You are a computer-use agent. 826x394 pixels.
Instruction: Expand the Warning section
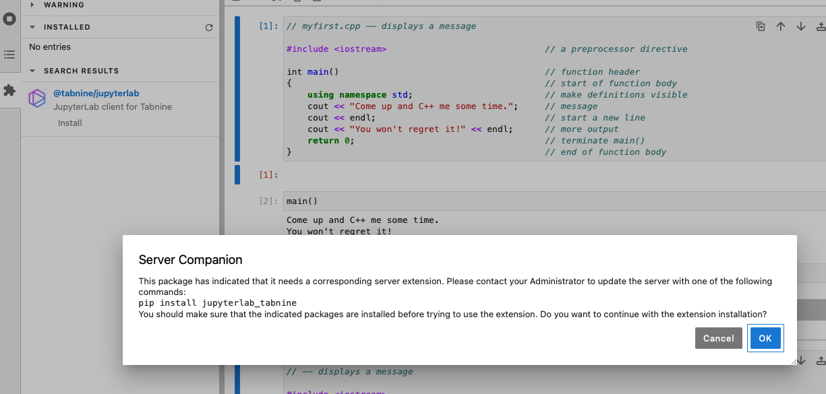[32, 5]
